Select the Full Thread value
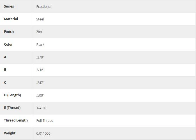Image resolution: width=196 pixels, height=140 pixels. 45,120
